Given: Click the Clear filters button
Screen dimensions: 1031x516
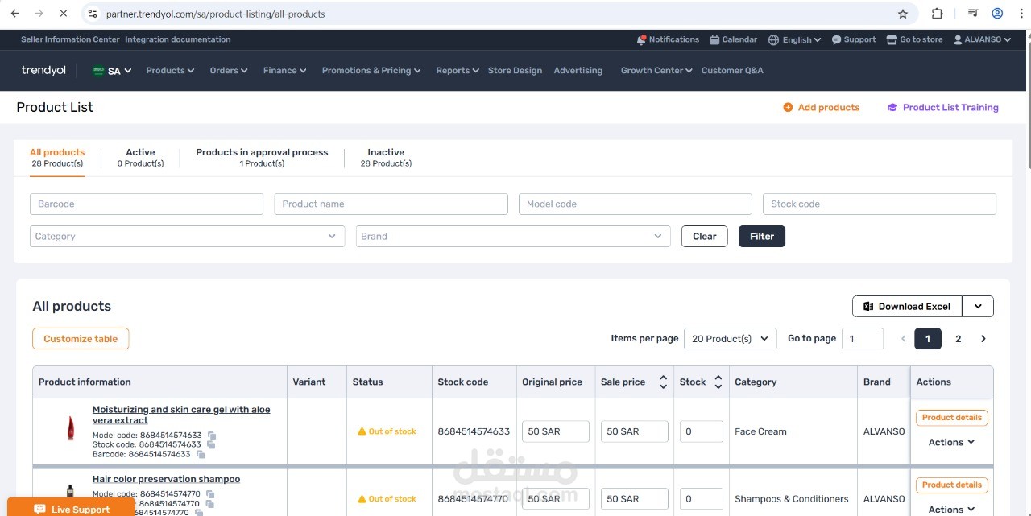Looking at the screenshot, I should point(705,237).
